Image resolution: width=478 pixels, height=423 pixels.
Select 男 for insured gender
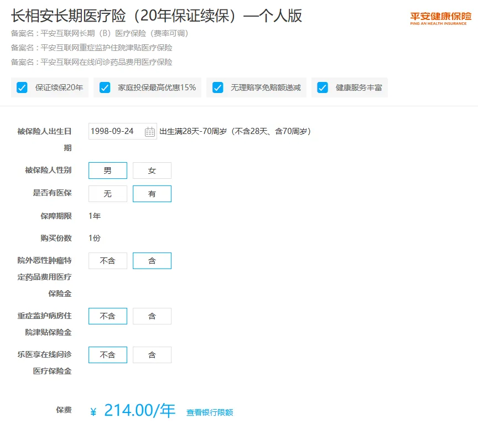108,171
